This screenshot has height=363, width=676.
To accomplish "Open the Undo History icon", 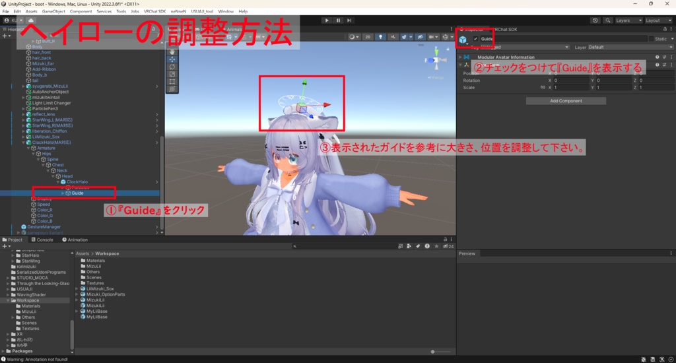I will pos(595,20).
